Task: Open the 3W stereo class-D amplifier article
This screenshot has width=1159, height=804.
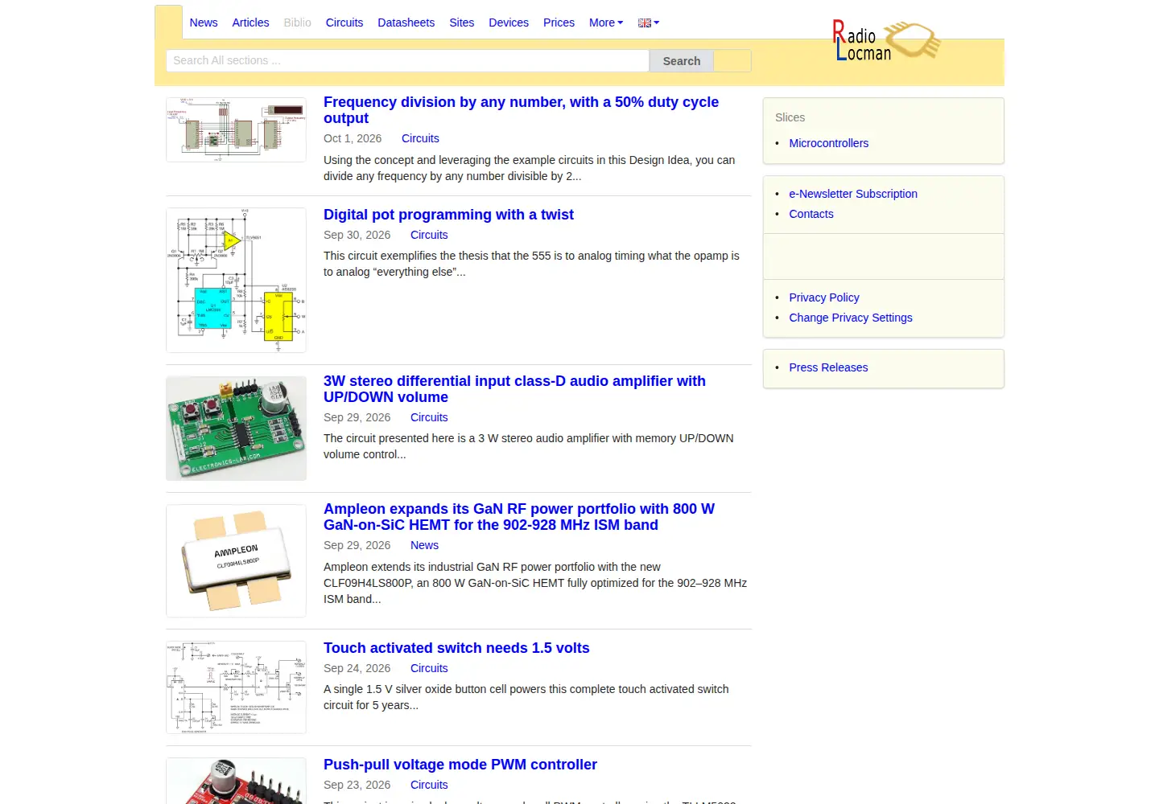Action: click(514, 389)
